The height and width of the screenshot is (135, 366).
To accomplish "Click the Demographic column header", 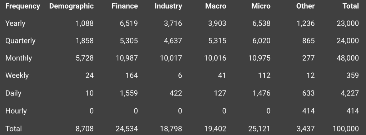I will pos(71,6).
